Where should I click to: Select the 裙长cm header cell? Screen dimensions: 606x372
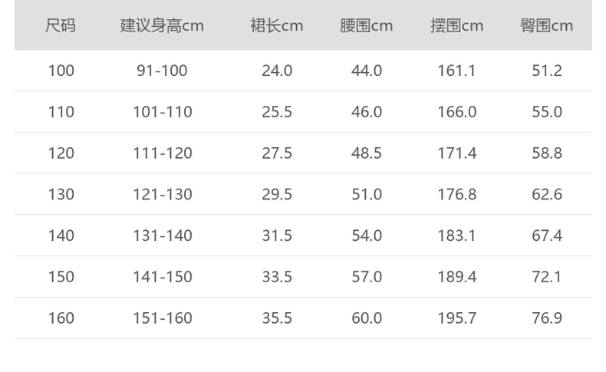pos(276,25)
